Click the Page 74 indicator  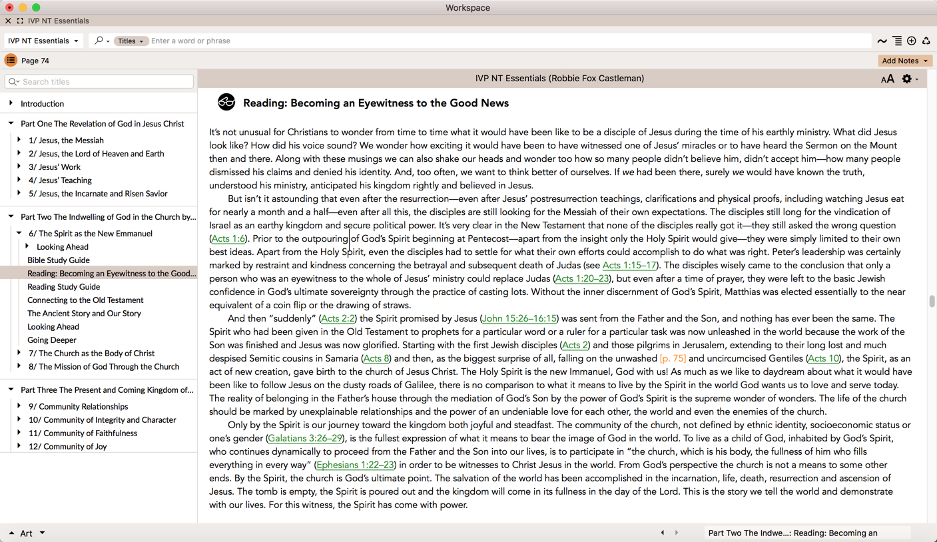[x=35, y=61]
